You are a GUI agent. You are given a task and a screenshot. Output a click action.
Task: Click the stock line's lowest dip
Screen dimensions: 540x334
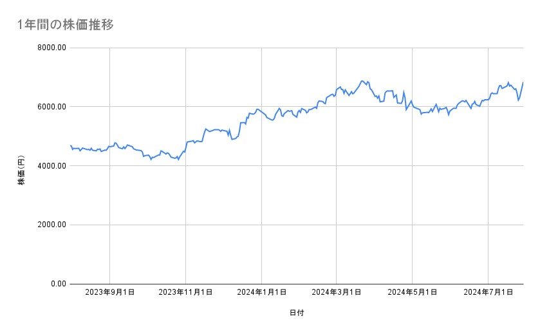(178, 159)
